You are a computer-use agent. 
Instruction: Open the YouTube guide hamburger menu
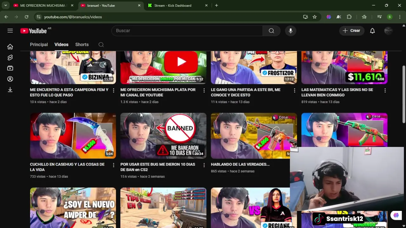click(10, 31)
